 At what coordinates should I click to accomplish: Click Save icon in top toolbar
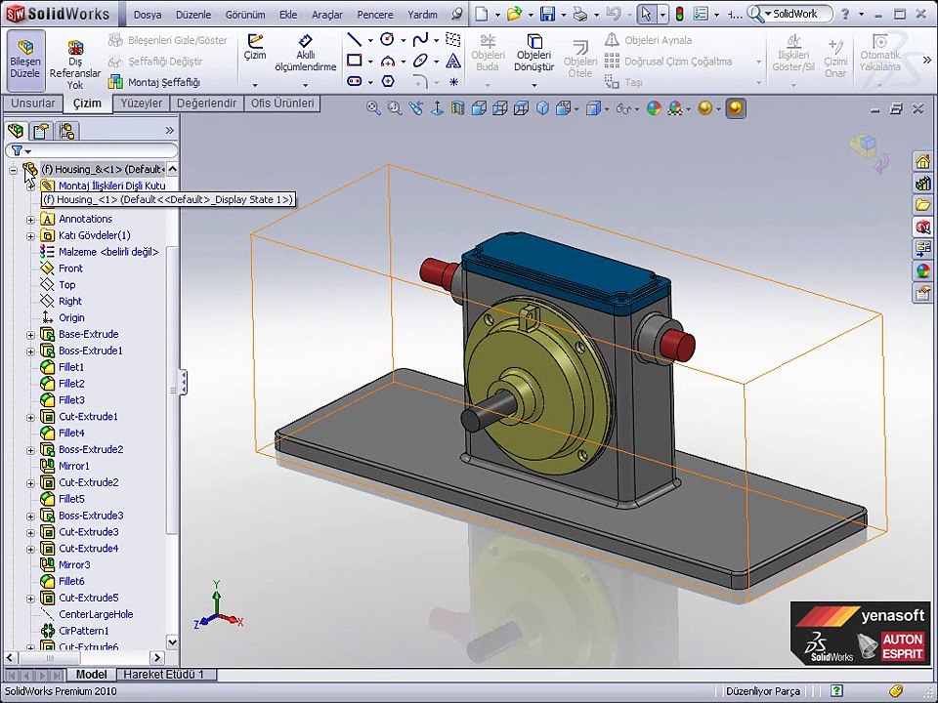pyautogui.click(x=547, y=14)
